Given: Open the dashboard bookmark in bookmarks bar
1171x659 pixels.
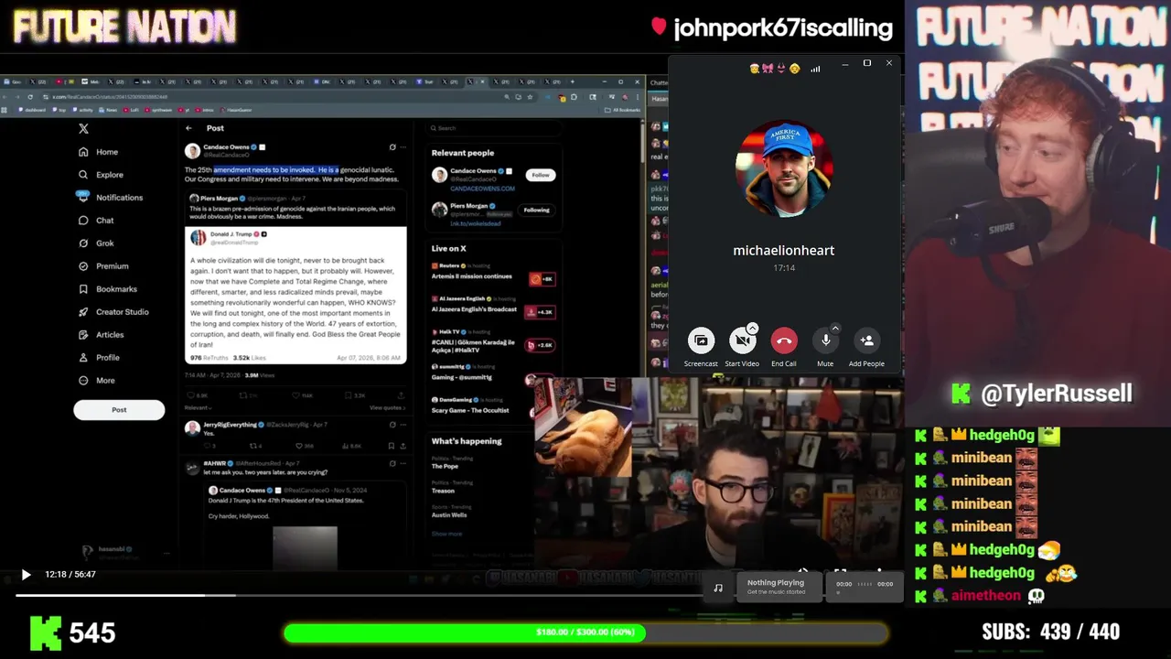Looking at the screenshot, I should coord(34,110).
